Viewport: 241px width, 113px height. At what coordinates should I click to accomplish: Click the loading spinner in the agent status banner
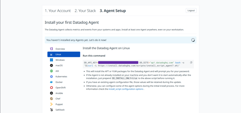pyautogui.click(x=193, y=40)
